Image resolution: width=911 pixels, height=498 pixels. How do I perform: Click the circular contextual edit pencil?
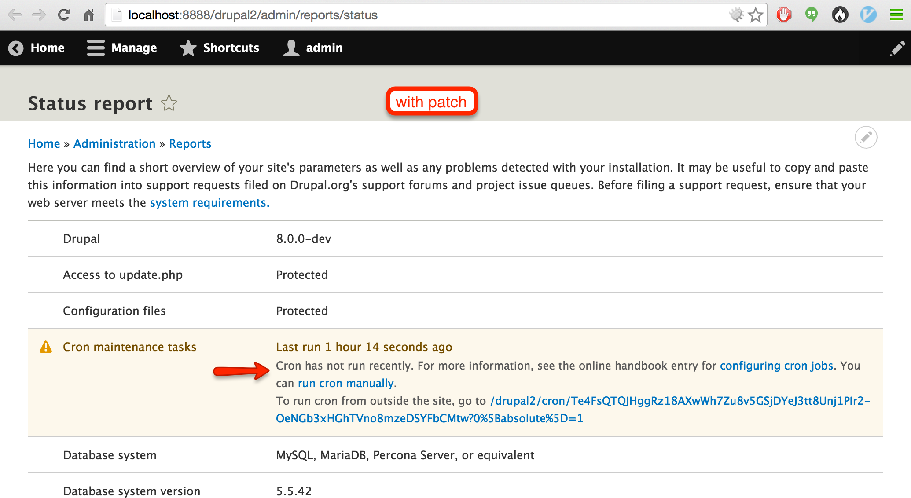[x=865, y=137]
